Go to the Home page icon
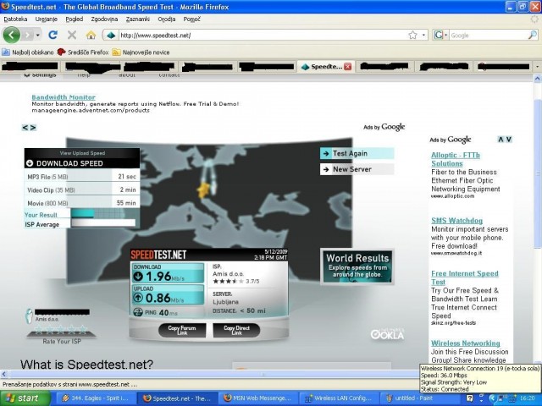Screen dimensions: 542x406 [x=91, y=35]
